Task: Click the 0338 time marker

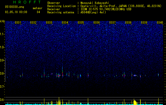Action: (128, 22)
